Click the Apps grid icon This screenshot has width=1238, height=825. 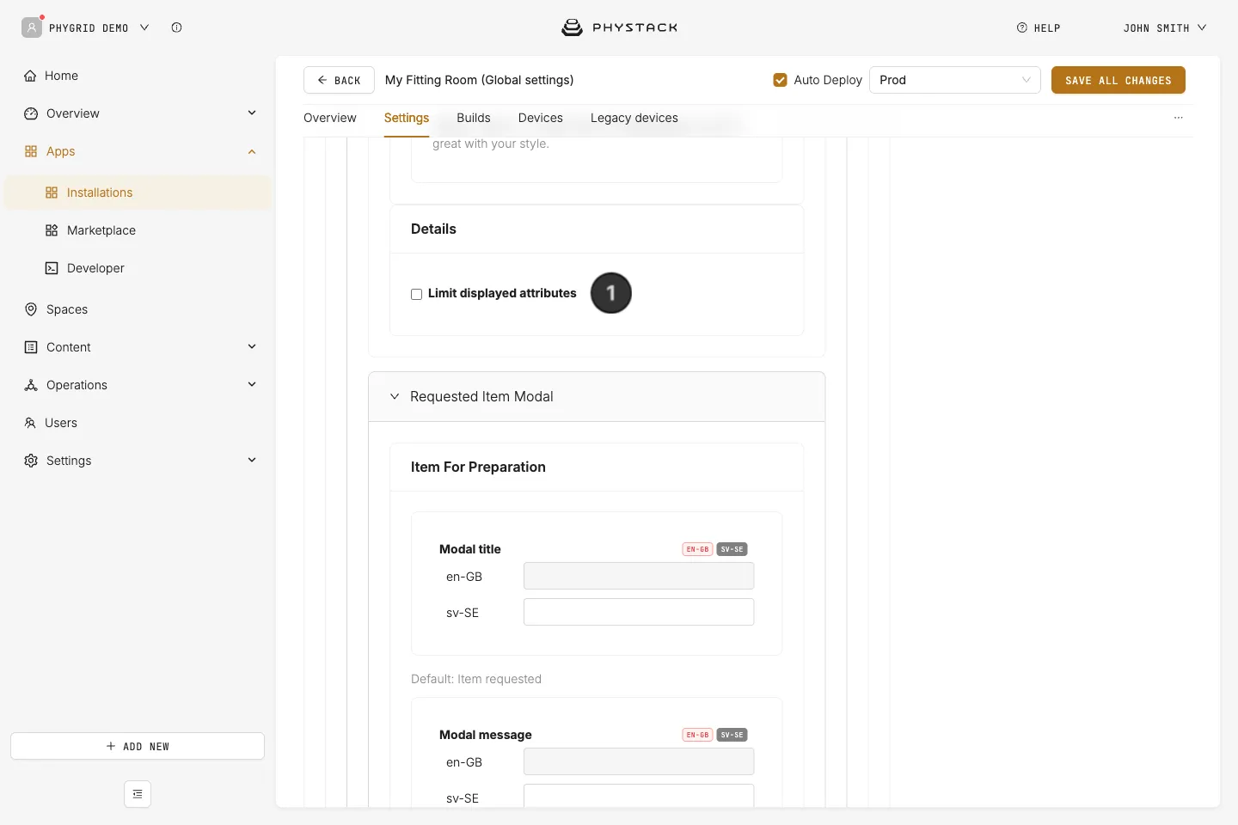coord(31,151)
